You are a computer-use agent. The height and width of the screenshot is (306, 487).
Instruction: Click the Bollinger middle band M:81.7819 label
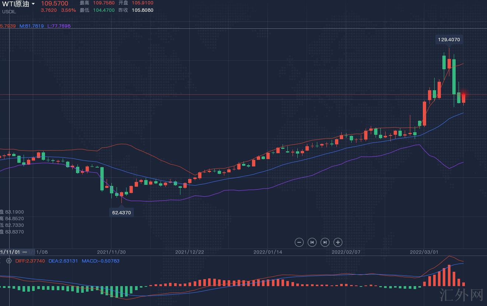[x=32, y=26]
